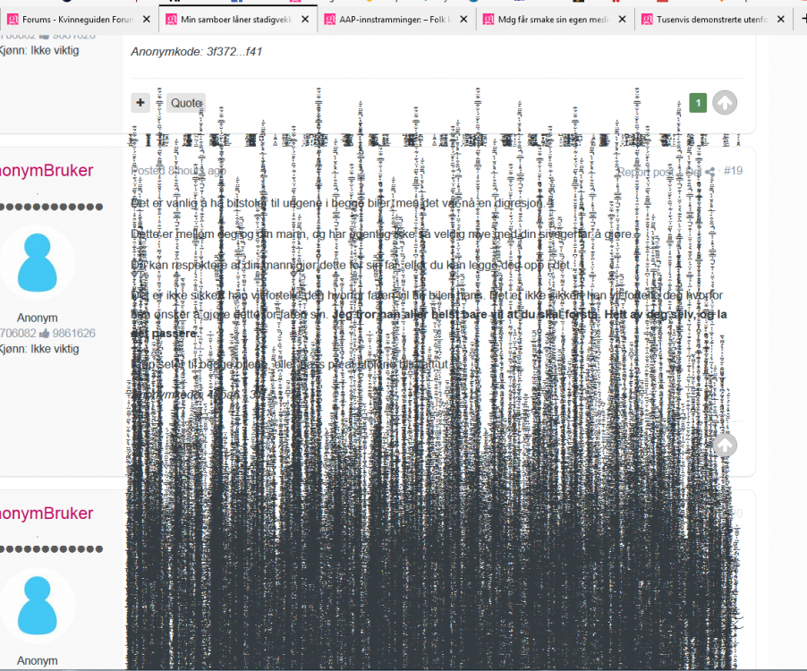This screenshot has height=671, width=807.
Task: Click the post count 706082 beside post #19
Action: tap(18, 334)
